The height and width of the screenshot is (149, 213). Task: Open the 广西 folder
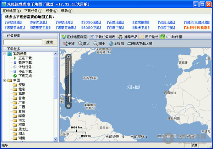click(x=19, y=107)
